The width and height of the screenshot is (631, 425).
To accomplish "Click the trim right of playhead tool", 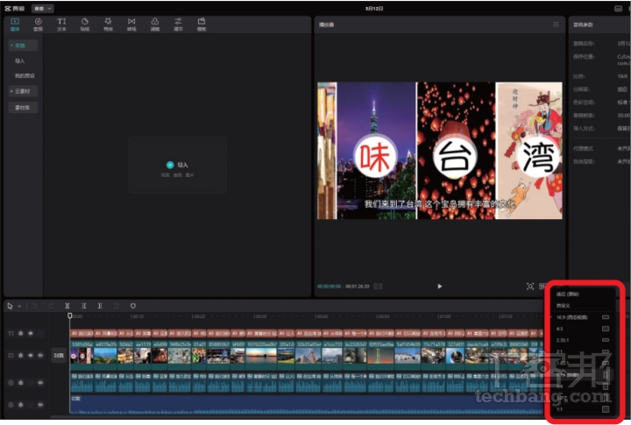I will (x=100, y=307).
